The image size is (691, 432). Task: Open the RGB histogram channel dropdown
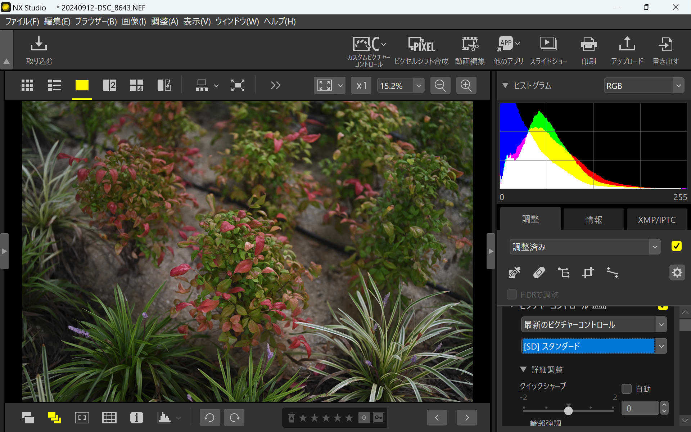643,86
